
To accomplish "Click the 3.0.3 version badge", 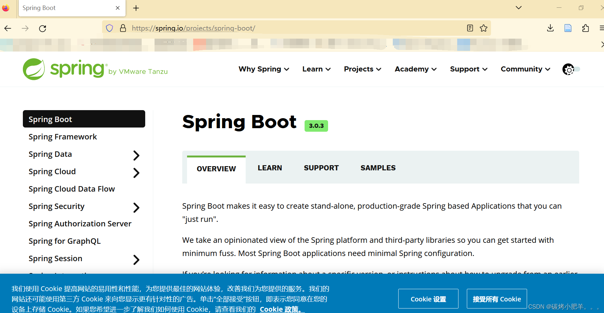I will [x=316, y=126].
